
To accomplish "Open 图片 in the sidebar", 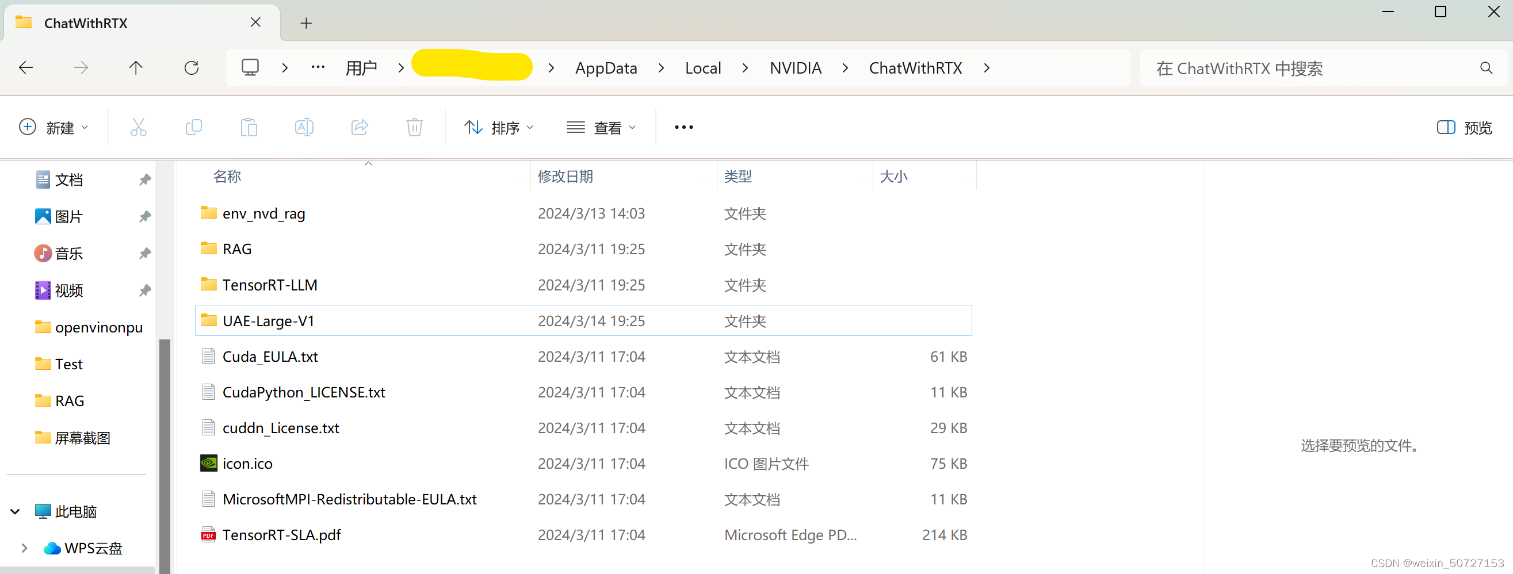I will (68, 217).
